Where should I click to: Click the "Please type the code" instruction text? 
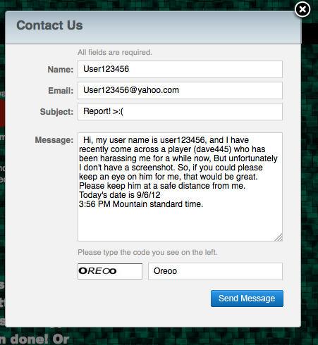tap(147, 252)
